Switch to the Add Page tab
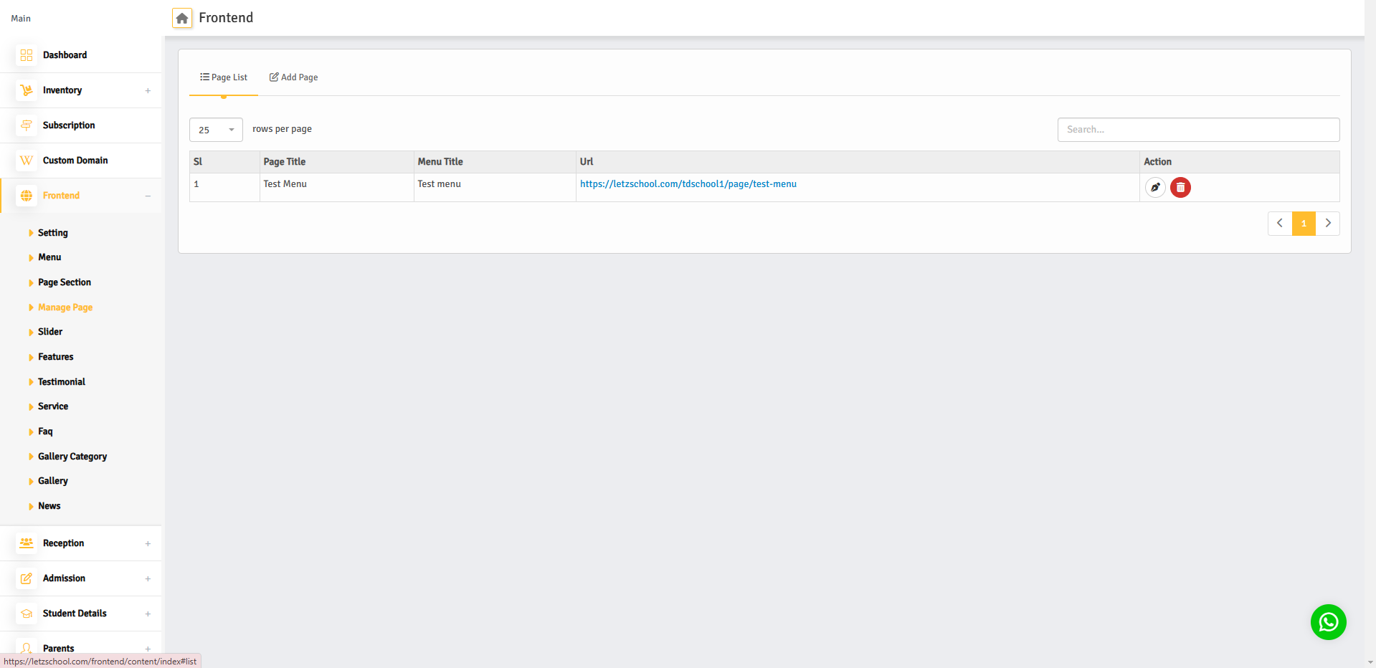Screen dimensions: 1376x668 294,77
